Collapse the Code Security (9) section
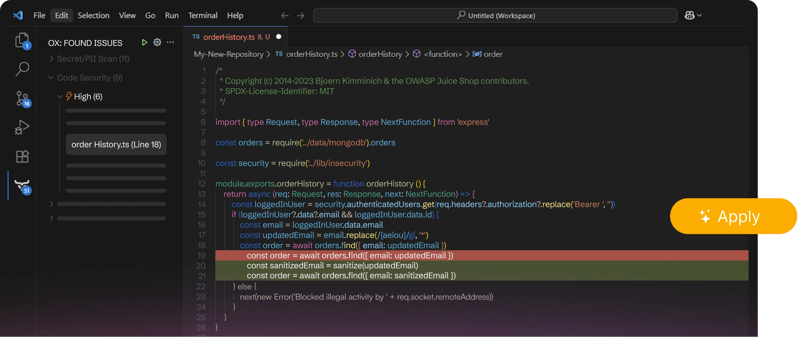The width and height of the screenshot is (800, 337). (86, 77)
